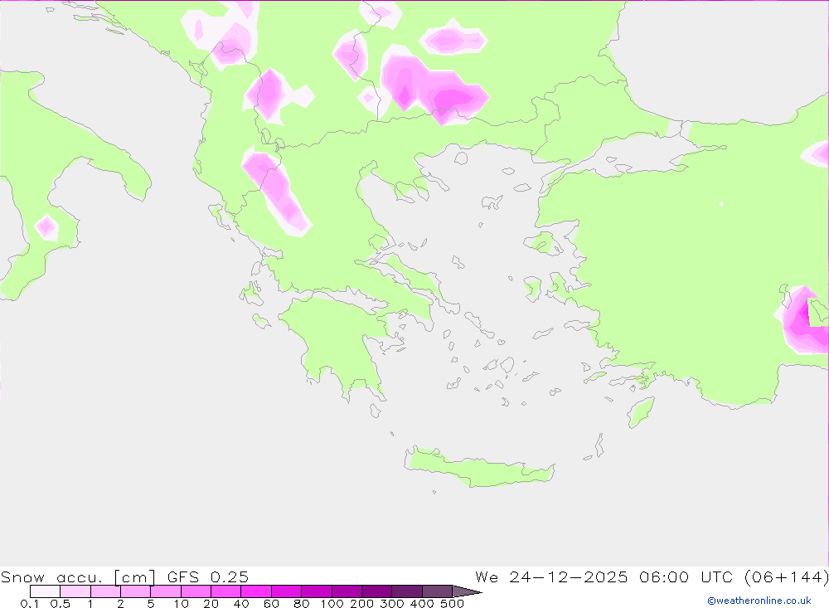The height and width of the screenshot is (608, 829).
Task: Click the 'We 24-12-2025' date text
Action: 551,576
